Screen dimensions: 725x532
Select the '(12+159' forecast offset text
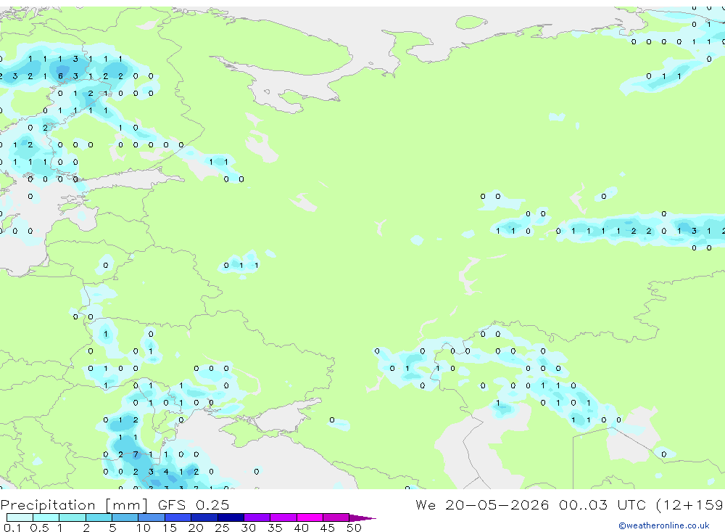coord(690,504)
